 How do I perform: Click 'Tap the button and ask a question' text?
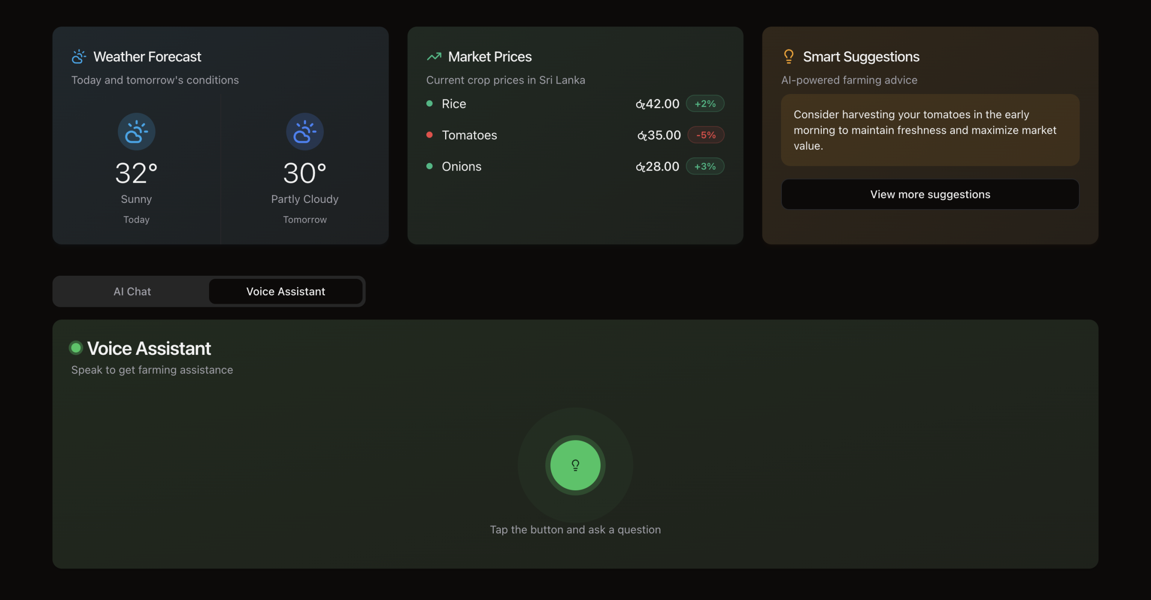click(575, 530)
